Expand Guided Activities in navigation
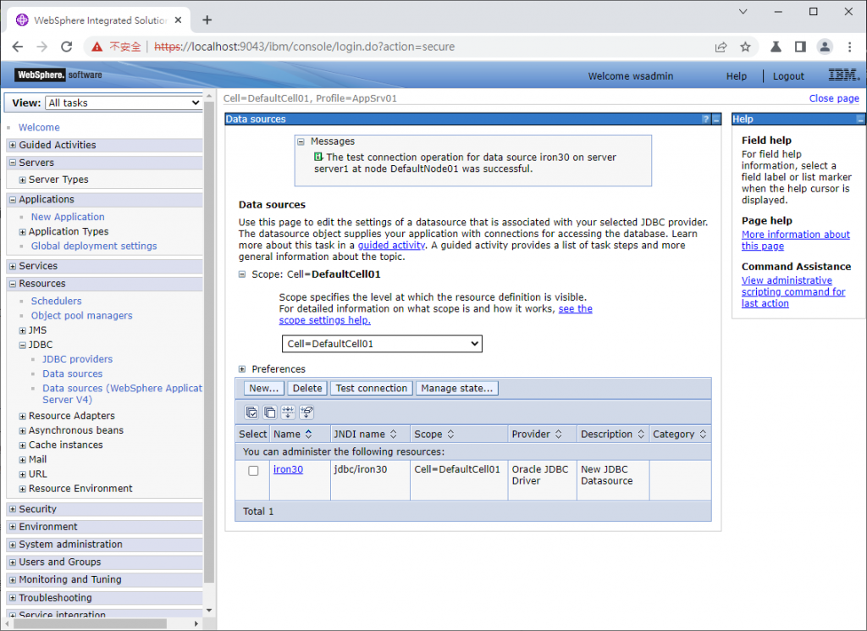Image resolution: width=867 pixels, height=631 pixels. coord(12,145)
